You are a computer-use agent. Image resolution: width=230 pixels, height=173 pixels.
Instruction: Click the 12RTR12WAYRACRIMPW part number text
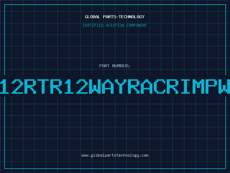pyautogui.click(x=115, y=86)
